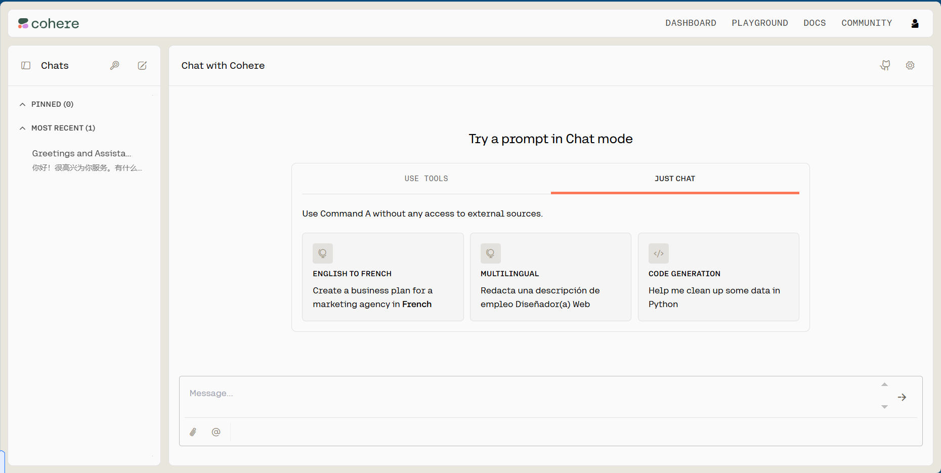
Task: Attach a file using paperclip icon
Action: (193, 432)
